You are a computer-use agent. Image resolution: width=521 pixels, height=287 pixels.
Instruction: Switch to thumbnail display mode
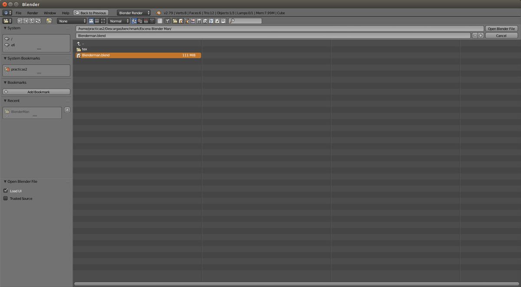[103, 21]
